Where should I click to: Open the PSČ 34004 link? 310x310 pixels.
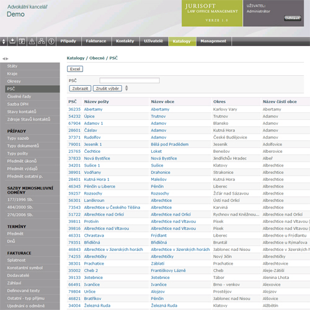[74, 306]
